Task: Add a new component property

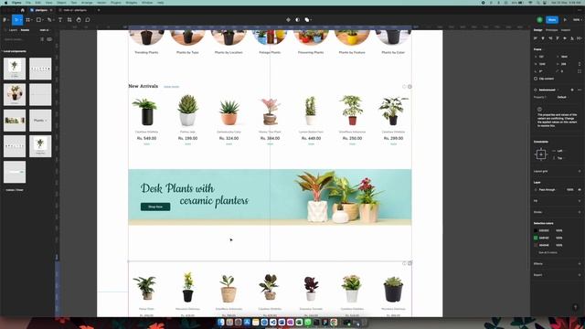Action: point(572,90)
